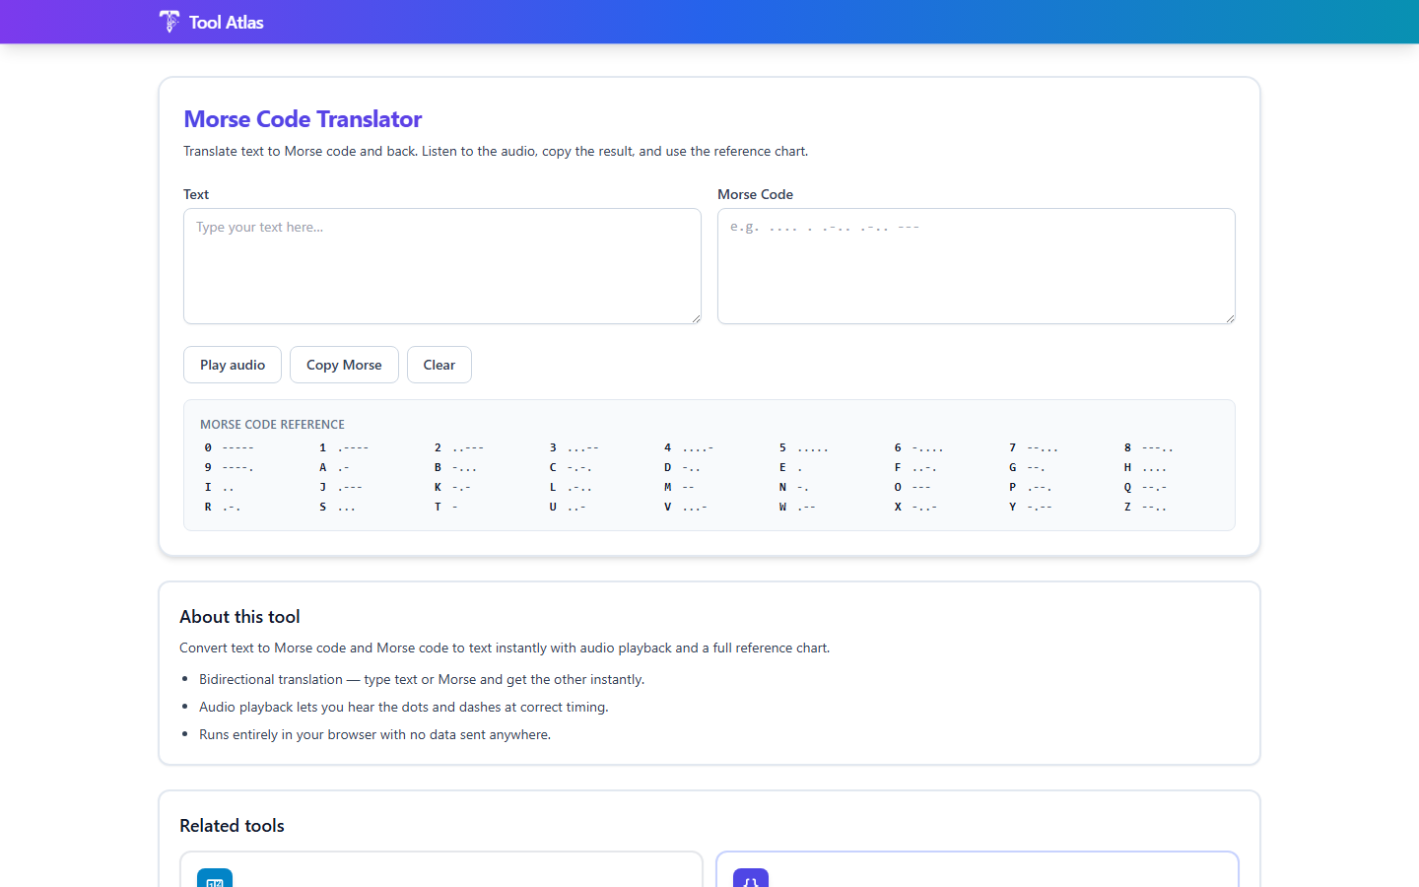Click the Related tools heading

[x=232, y=826]
